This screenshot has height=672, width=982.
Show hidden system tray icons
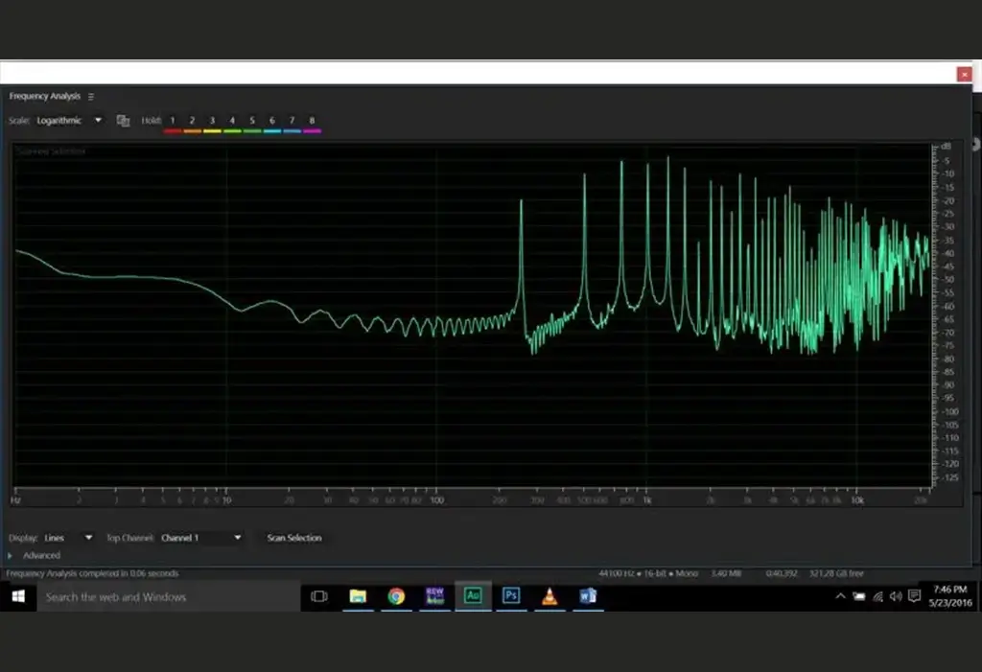pyautogui.click(x=840, y=596)
